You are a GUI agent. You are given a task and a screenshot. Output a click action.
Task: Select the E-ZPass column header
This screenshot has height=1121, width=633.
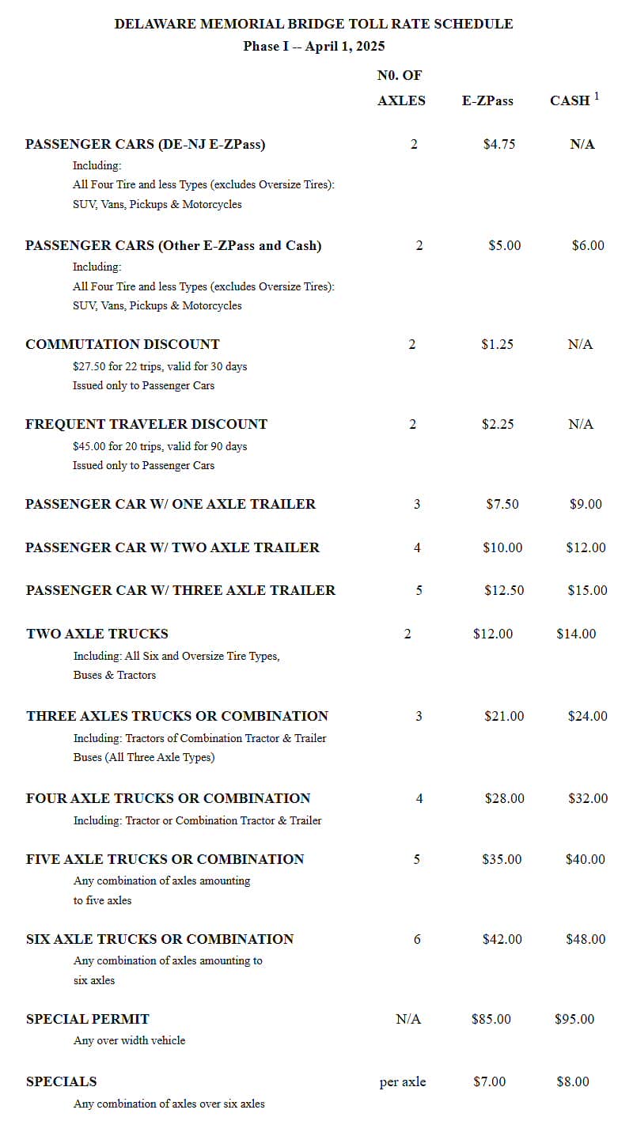tap(487, 100)
